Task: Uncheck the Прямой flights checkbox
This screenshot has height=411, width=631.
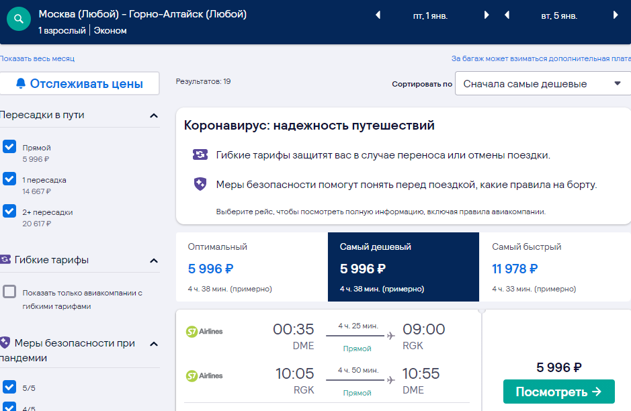Action: click(x=9, y=146)
